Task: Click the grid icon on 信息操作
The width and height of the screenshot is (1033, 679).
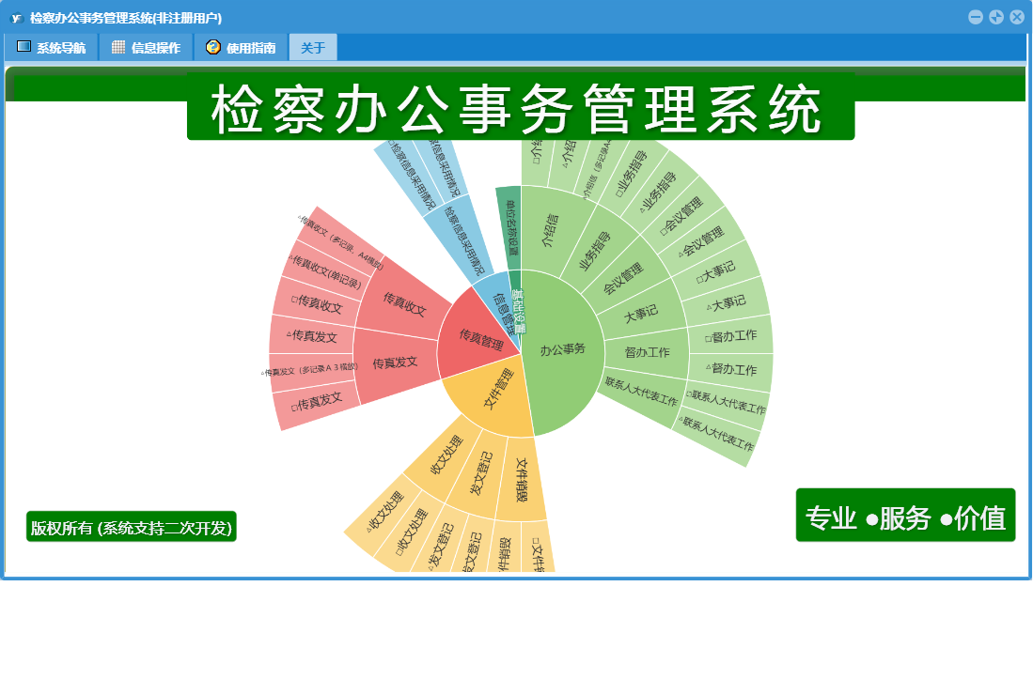Action: point(118,47)
